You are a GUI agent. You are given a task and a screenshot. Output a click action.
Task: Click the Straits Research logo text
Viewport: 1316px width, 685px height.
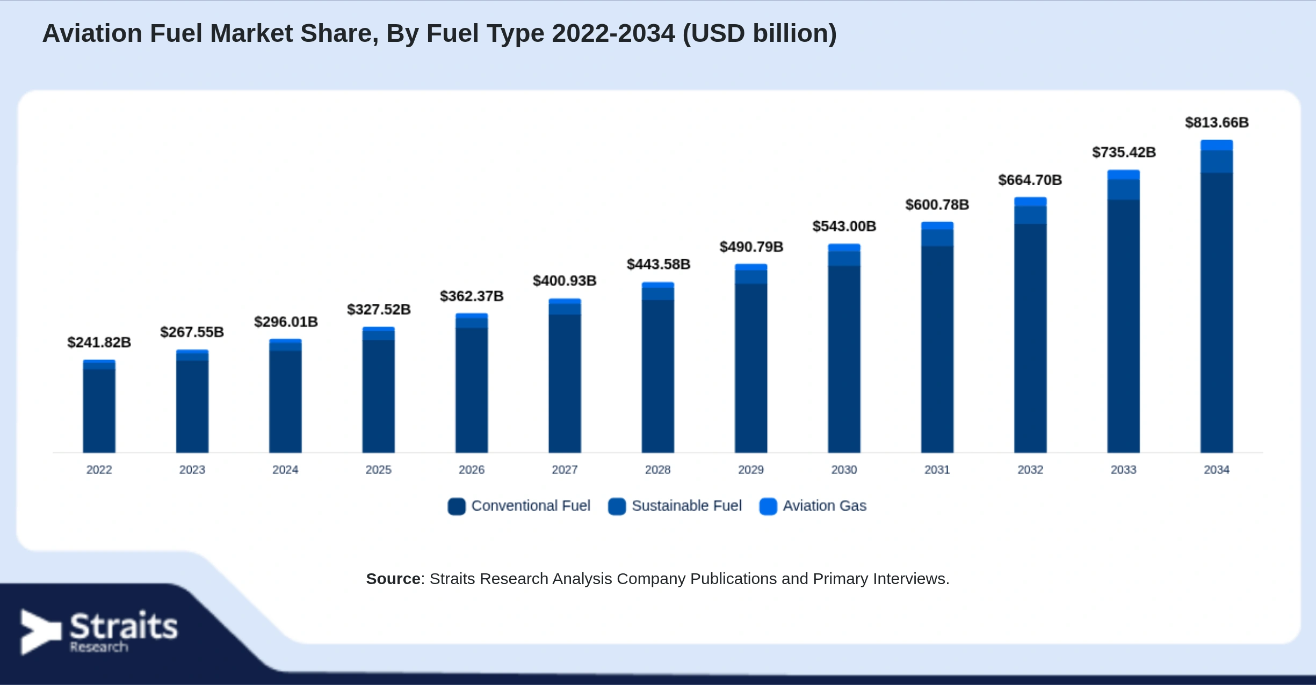tap(124, 631)
